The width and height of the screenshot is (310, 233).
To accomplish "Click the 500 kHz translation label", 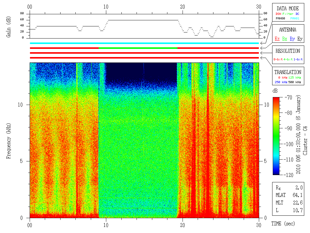I will (x=295, y=82).
